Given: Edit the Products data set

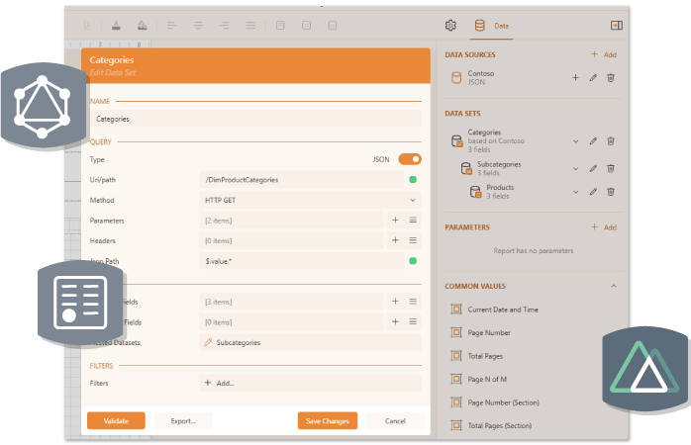Looking at the screenshot, I should coord(593,192).
